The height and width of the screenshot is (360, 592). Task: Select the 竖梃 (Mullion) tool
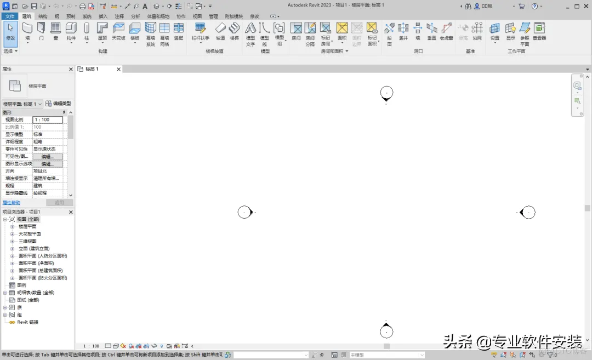click(x=179, y=31)
